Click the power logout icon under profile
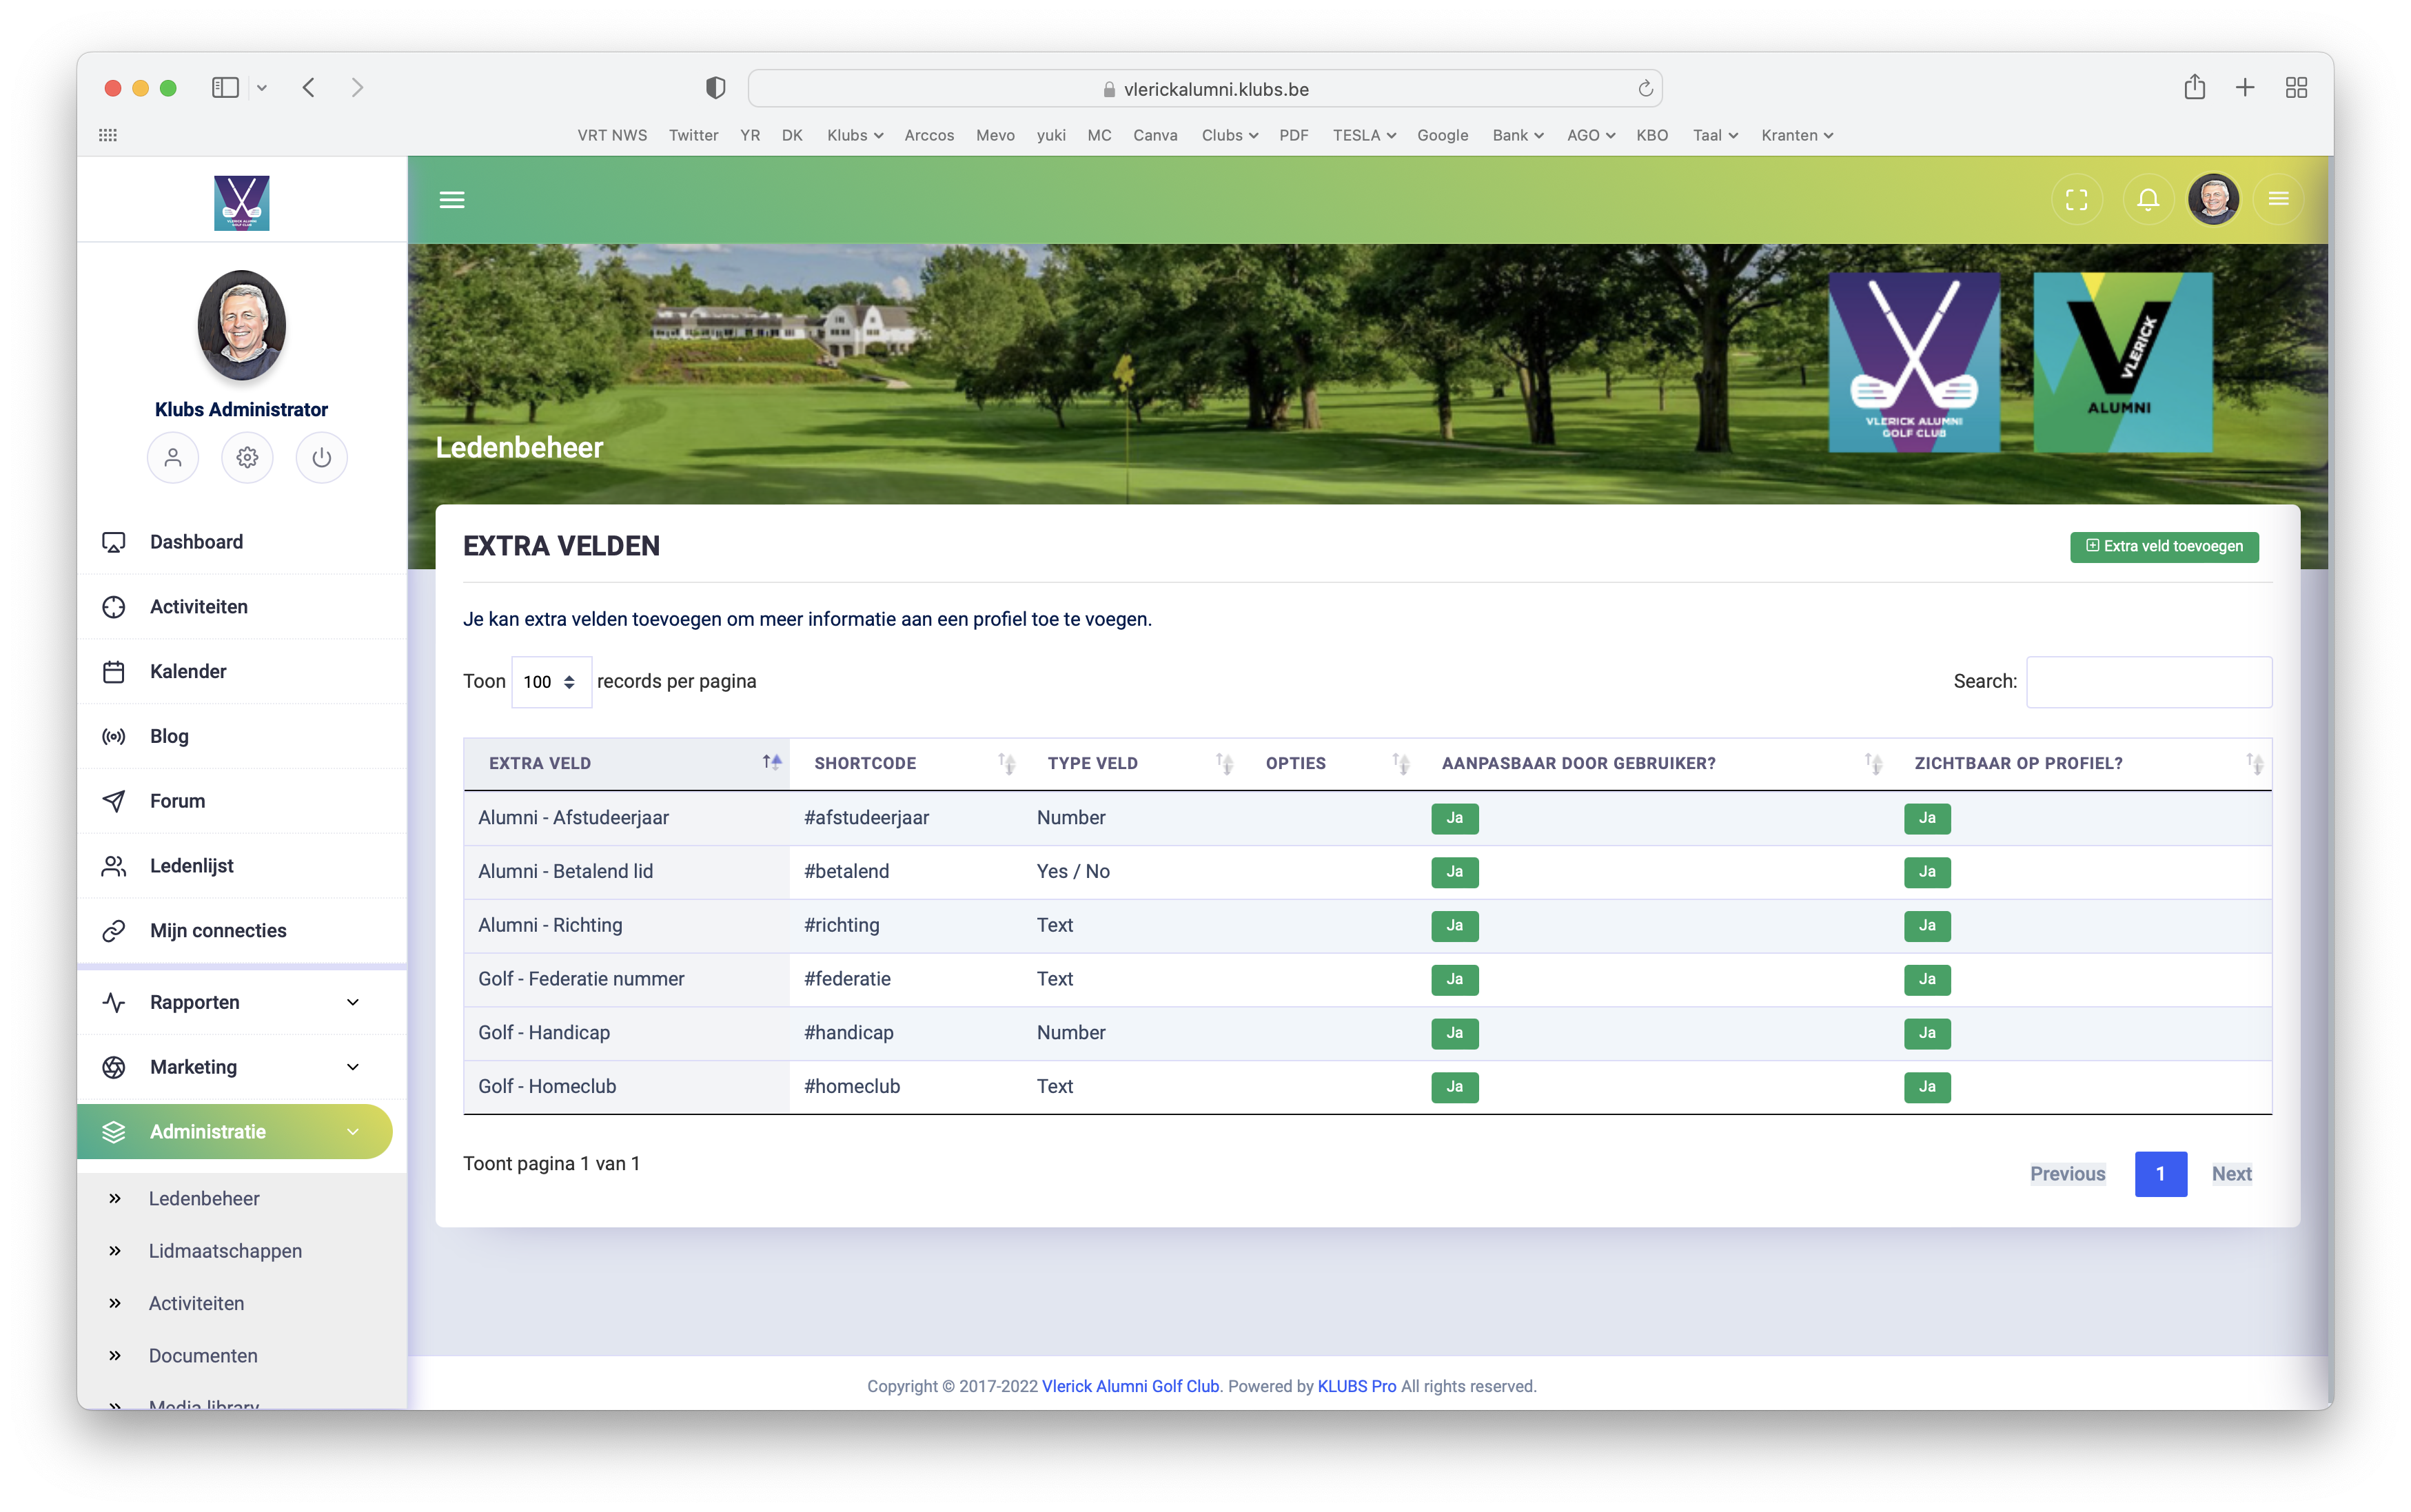Viewport: 2411px width, 1512px height. [321, 458]
